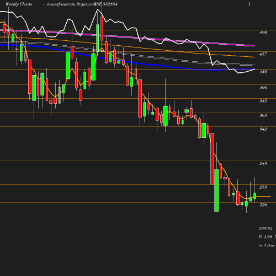Click the 239.85 last price value
Image resolution: width=276 pixels, height=276 pixels.
[x=266, y=229]
